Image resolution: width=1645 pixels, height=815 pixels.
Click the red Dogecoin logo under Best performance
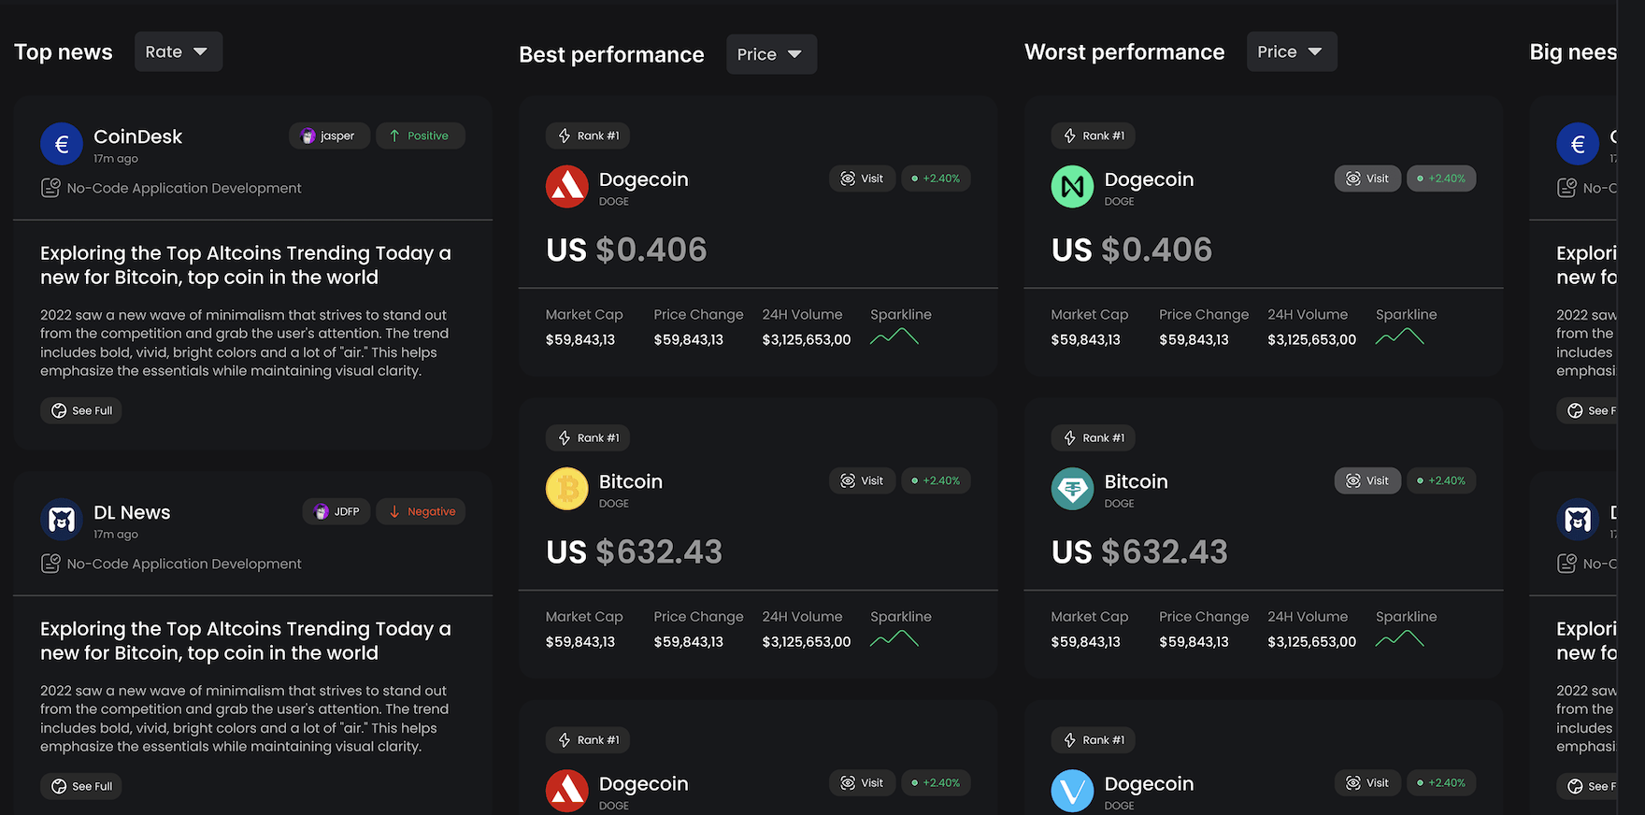(x=566, y=187)
